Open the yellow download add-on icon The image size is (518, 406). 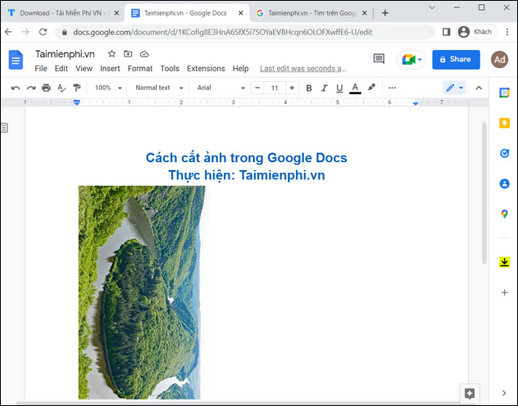[504, 262]
